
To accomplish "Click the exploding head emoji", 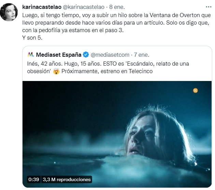I will (56, 71).
